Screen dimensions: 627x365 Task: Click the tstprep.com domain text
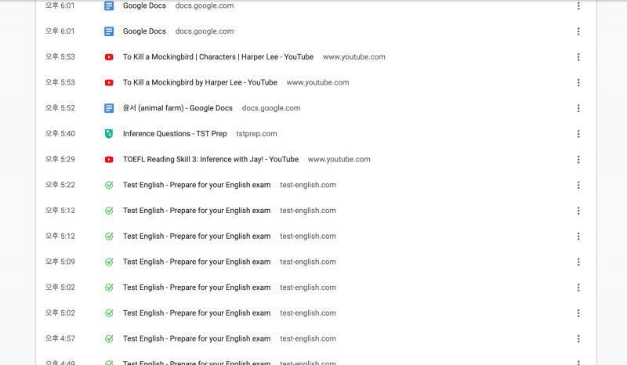tap(256, 133)
